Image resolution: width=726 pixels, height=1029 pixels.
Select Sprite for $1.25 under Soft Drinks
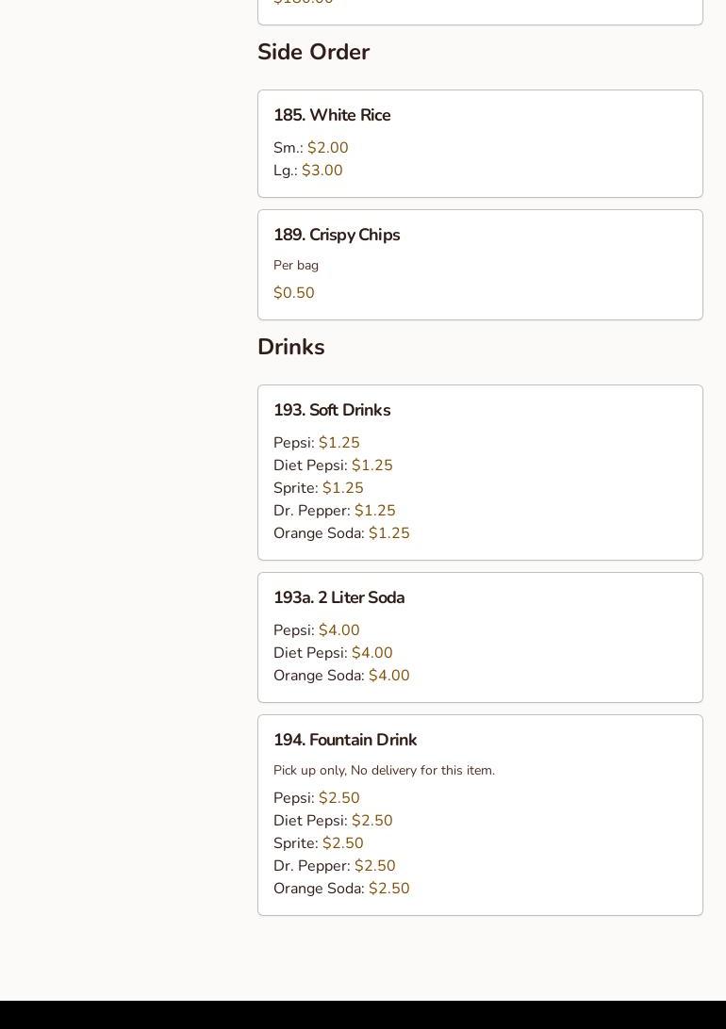(x=319, y=488)
